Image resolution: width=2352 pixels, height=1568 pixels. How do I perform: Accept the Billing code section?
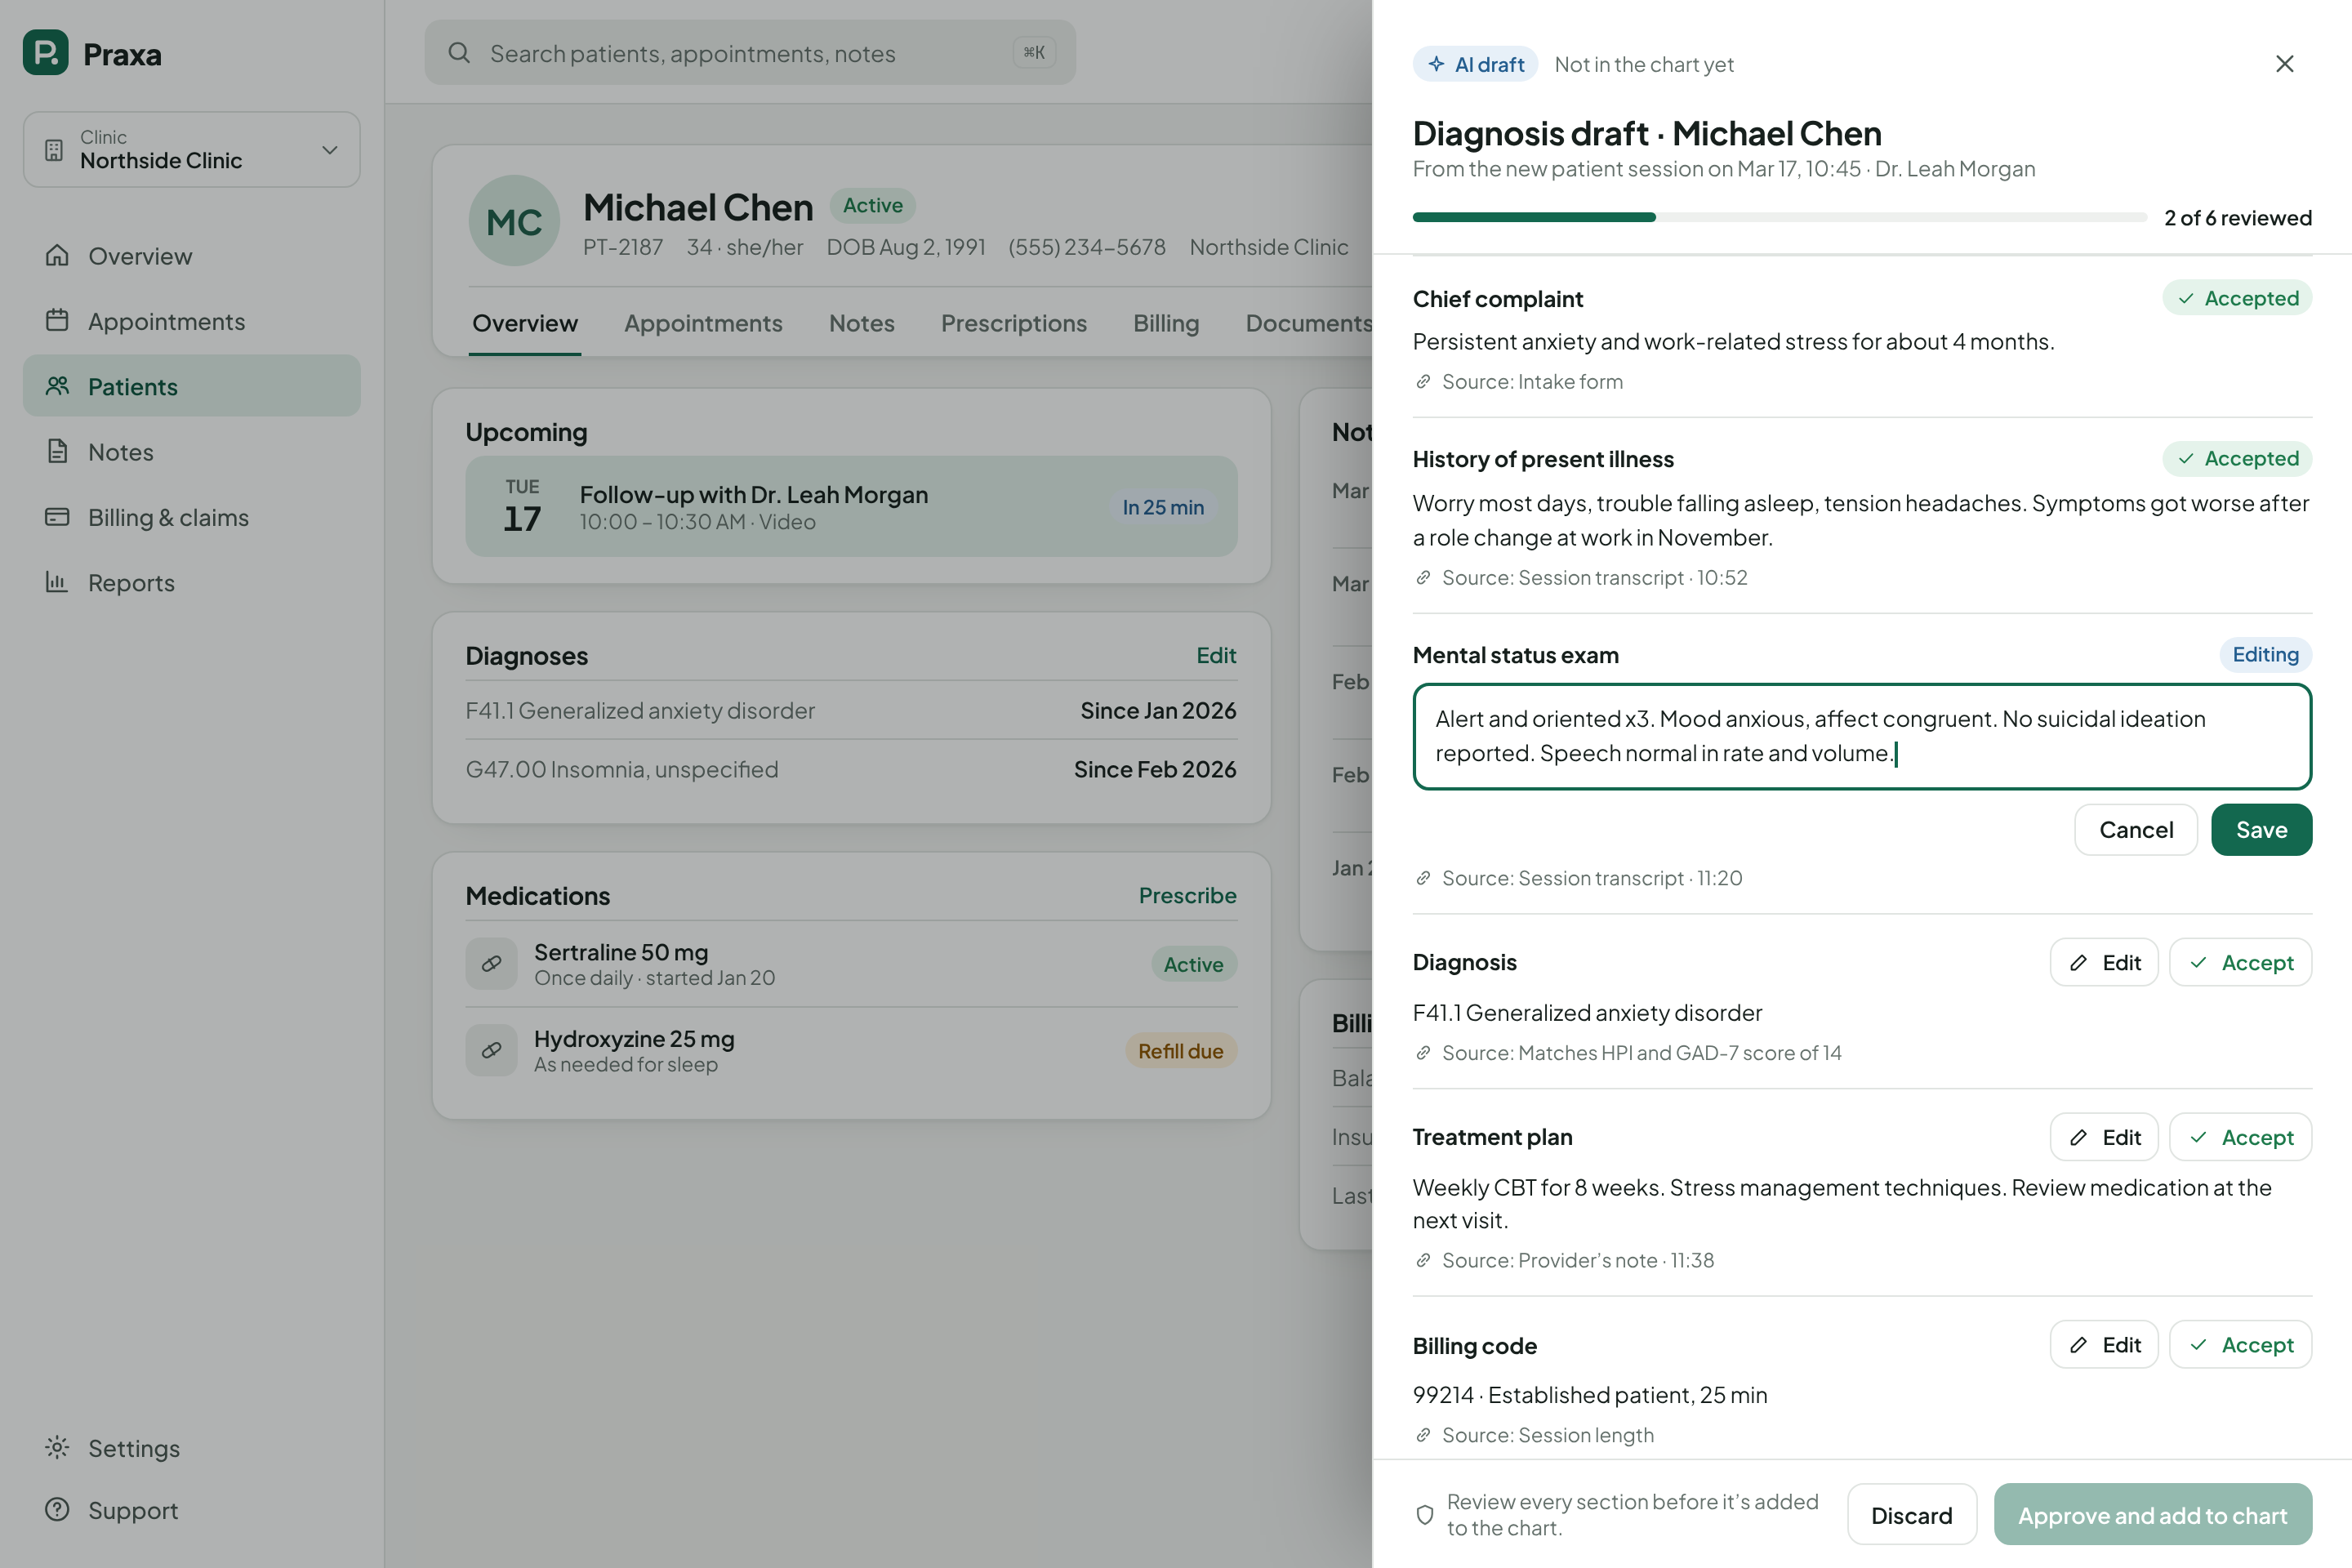click(2240, 1345)
